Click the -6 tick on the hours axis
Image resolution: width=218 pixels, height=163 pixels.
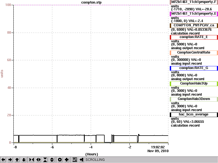click(x=52, y=147)
